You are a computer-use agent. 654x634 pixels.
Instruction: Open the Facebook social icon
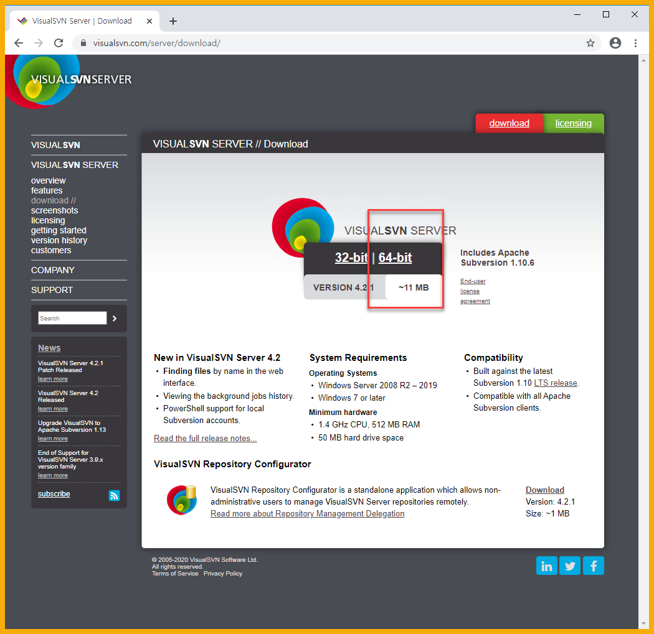pyautogui.click(x=593, y=566)
